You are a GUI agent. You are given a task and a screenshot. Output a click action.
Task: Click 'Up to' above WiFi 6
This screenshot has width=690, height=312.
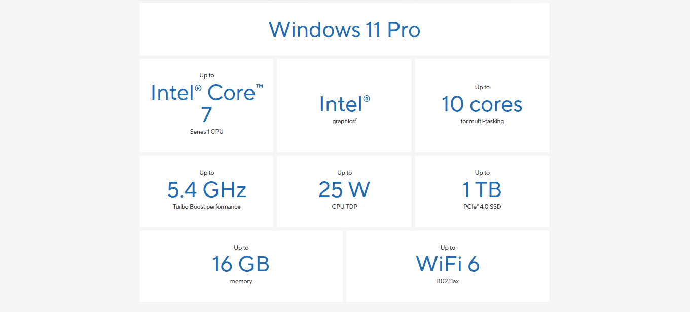tap(448, 248)
